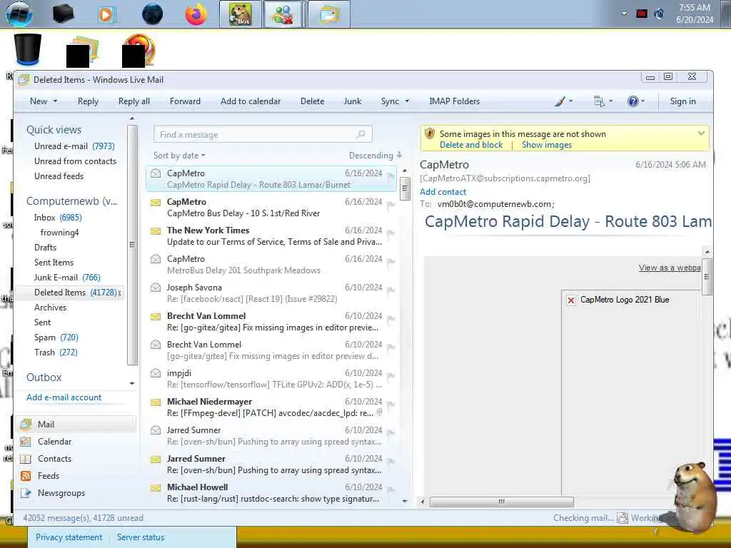
Task: Click the Find a message search field
Action: 263,134
